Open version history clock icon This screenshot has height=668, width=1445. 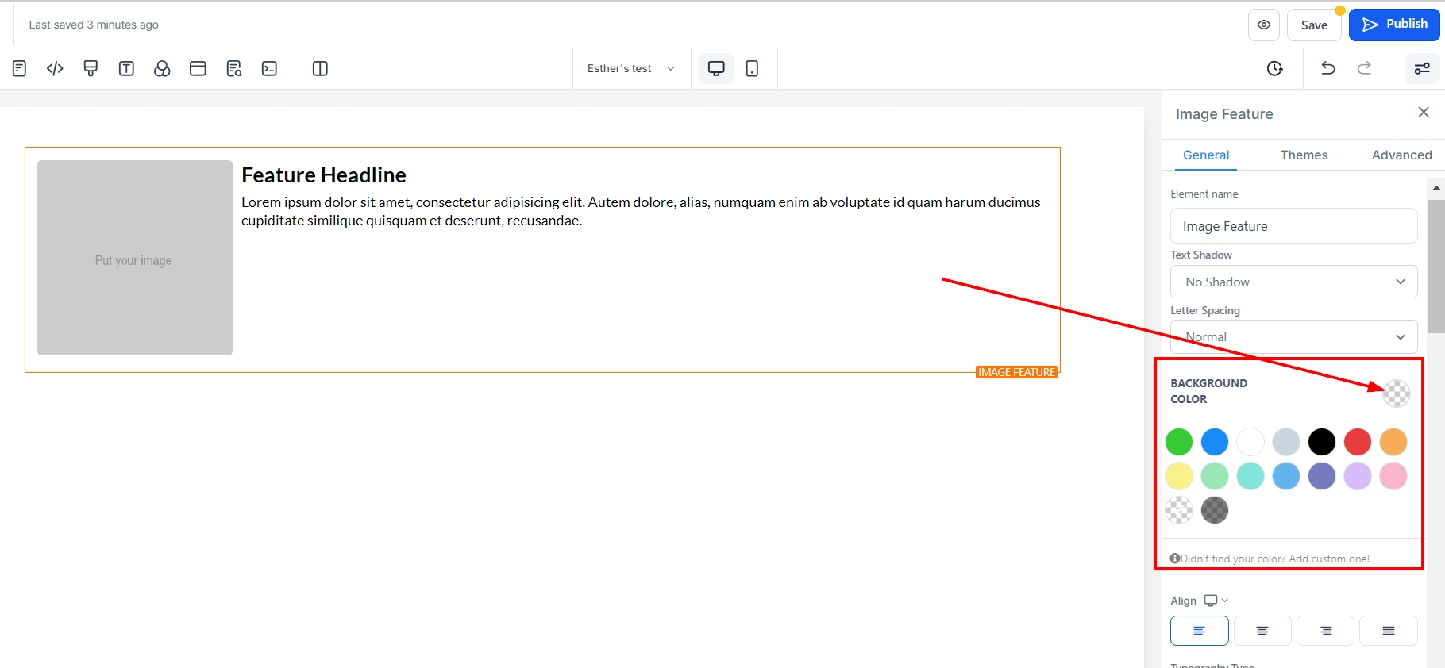(1274, 68)
